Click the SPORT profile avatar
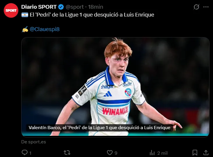This screenshot has width=213, height=157. pos(11,10)
